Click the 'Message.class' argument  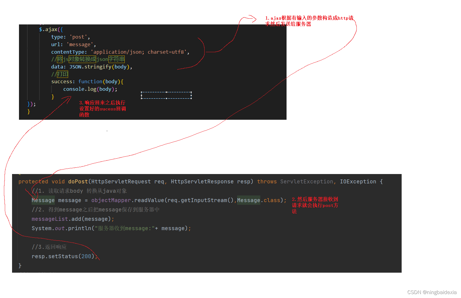[259, 200]
